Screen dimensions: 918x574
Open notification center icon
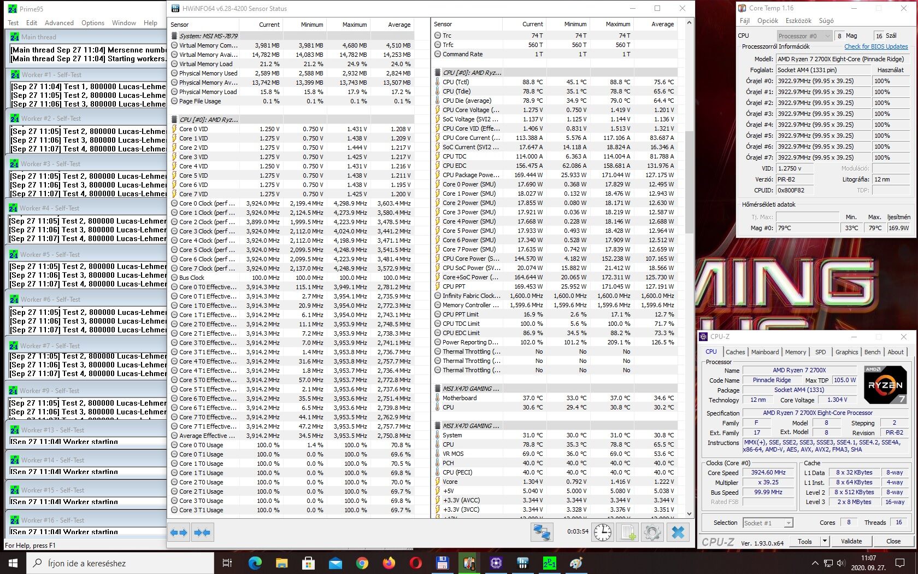(x=900, y=563)
